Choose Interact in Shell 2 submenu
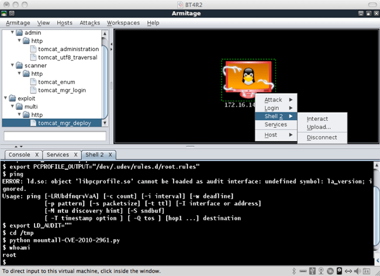The image size is (380, 276). pyautogui.click(x=322, y=119)
